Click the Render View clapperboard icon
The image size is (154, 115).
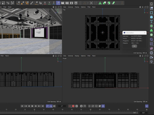[63, 3]
